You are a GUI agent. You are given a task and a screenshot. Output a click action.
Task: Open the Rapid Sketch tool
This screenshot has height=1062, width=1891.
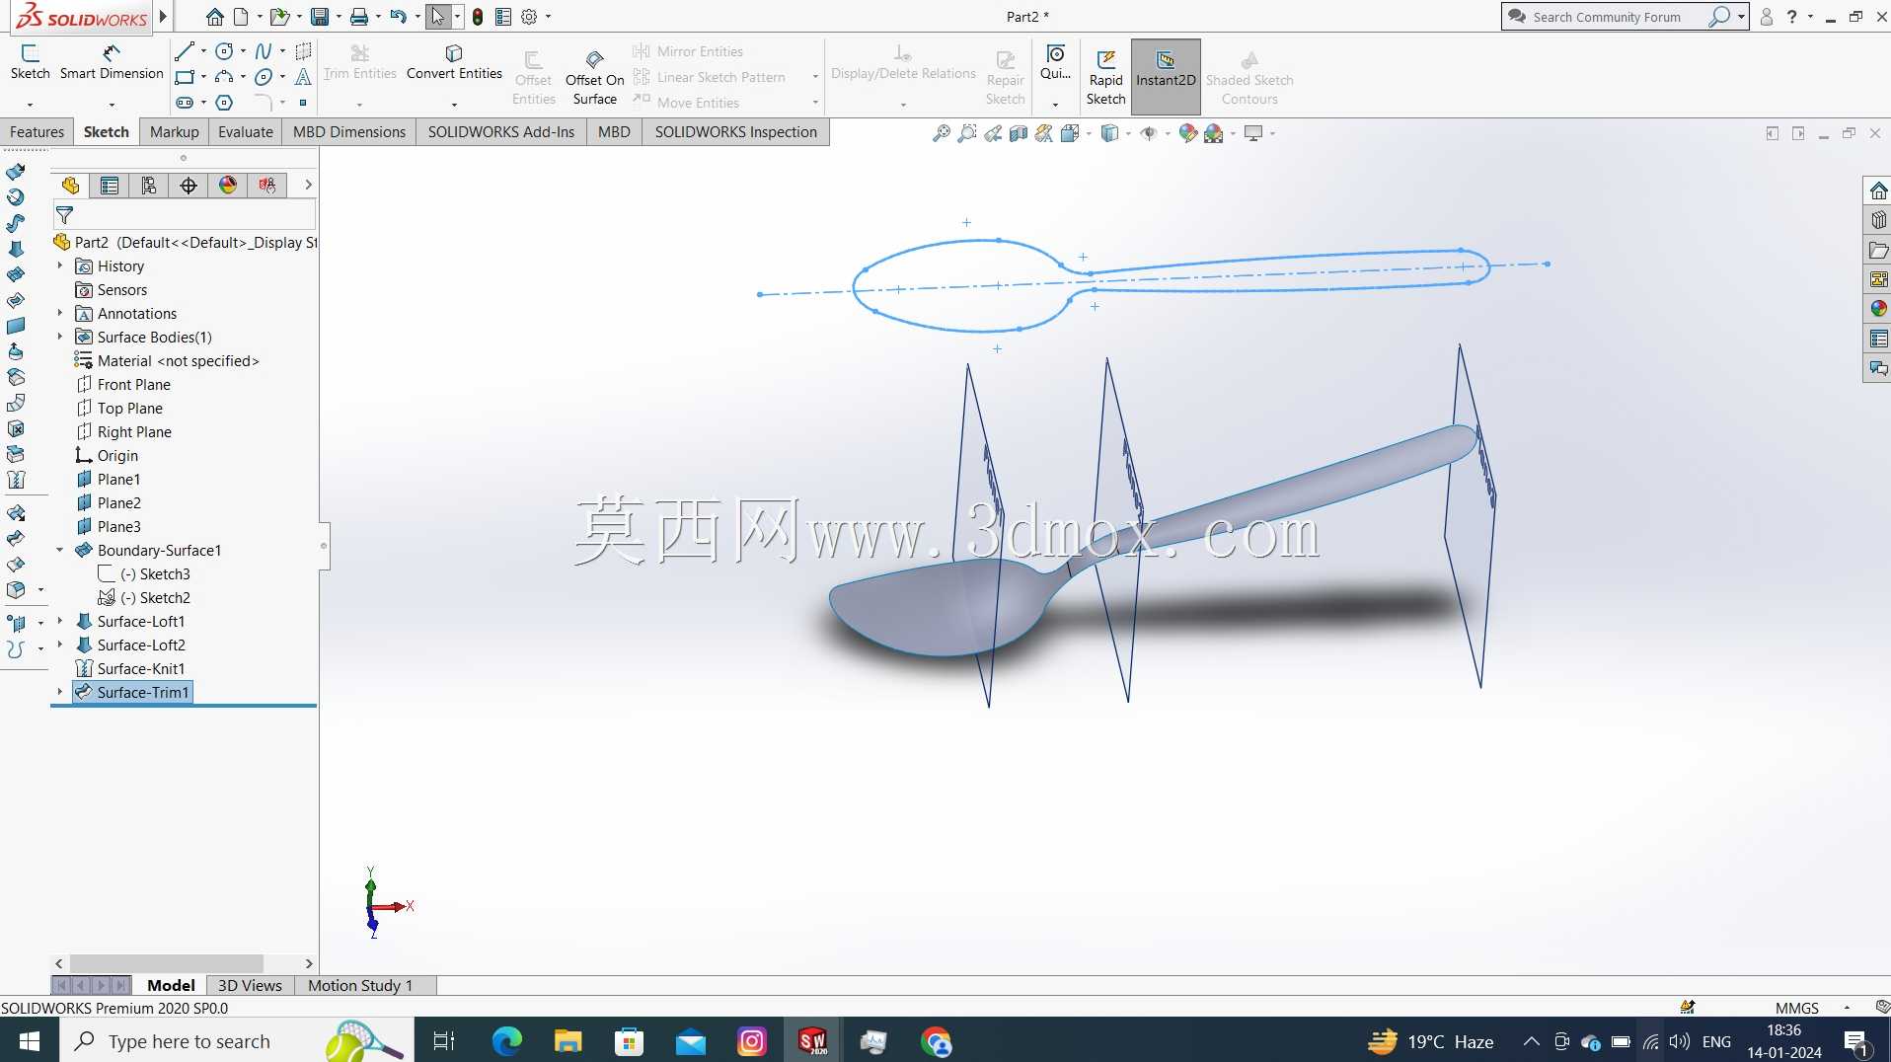(1105, 77)
